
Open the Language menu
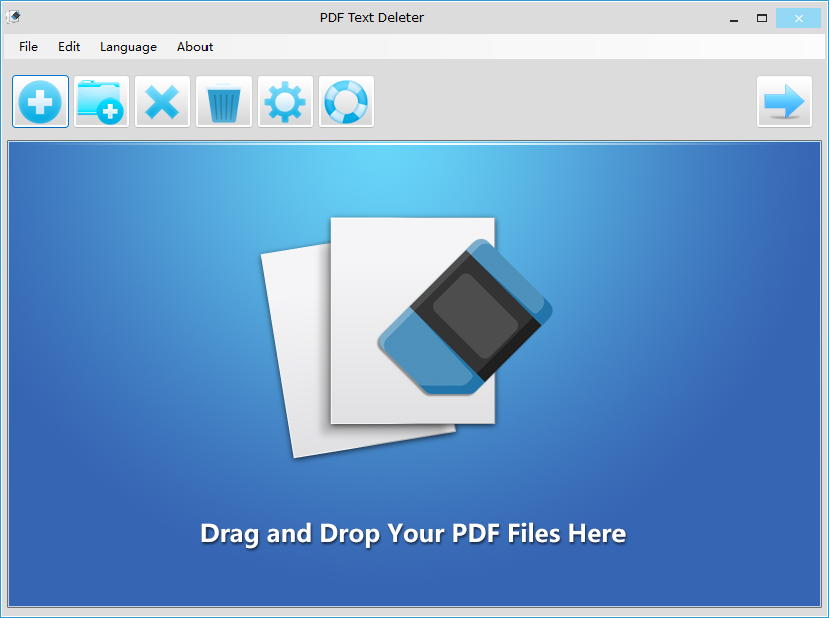(x=129, y=47)
